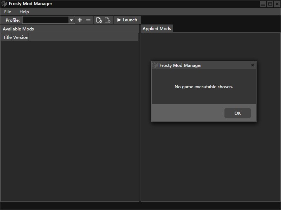Screen dimensions: 281x210
Task: Open the Help menu
Action: pos(24,12)
